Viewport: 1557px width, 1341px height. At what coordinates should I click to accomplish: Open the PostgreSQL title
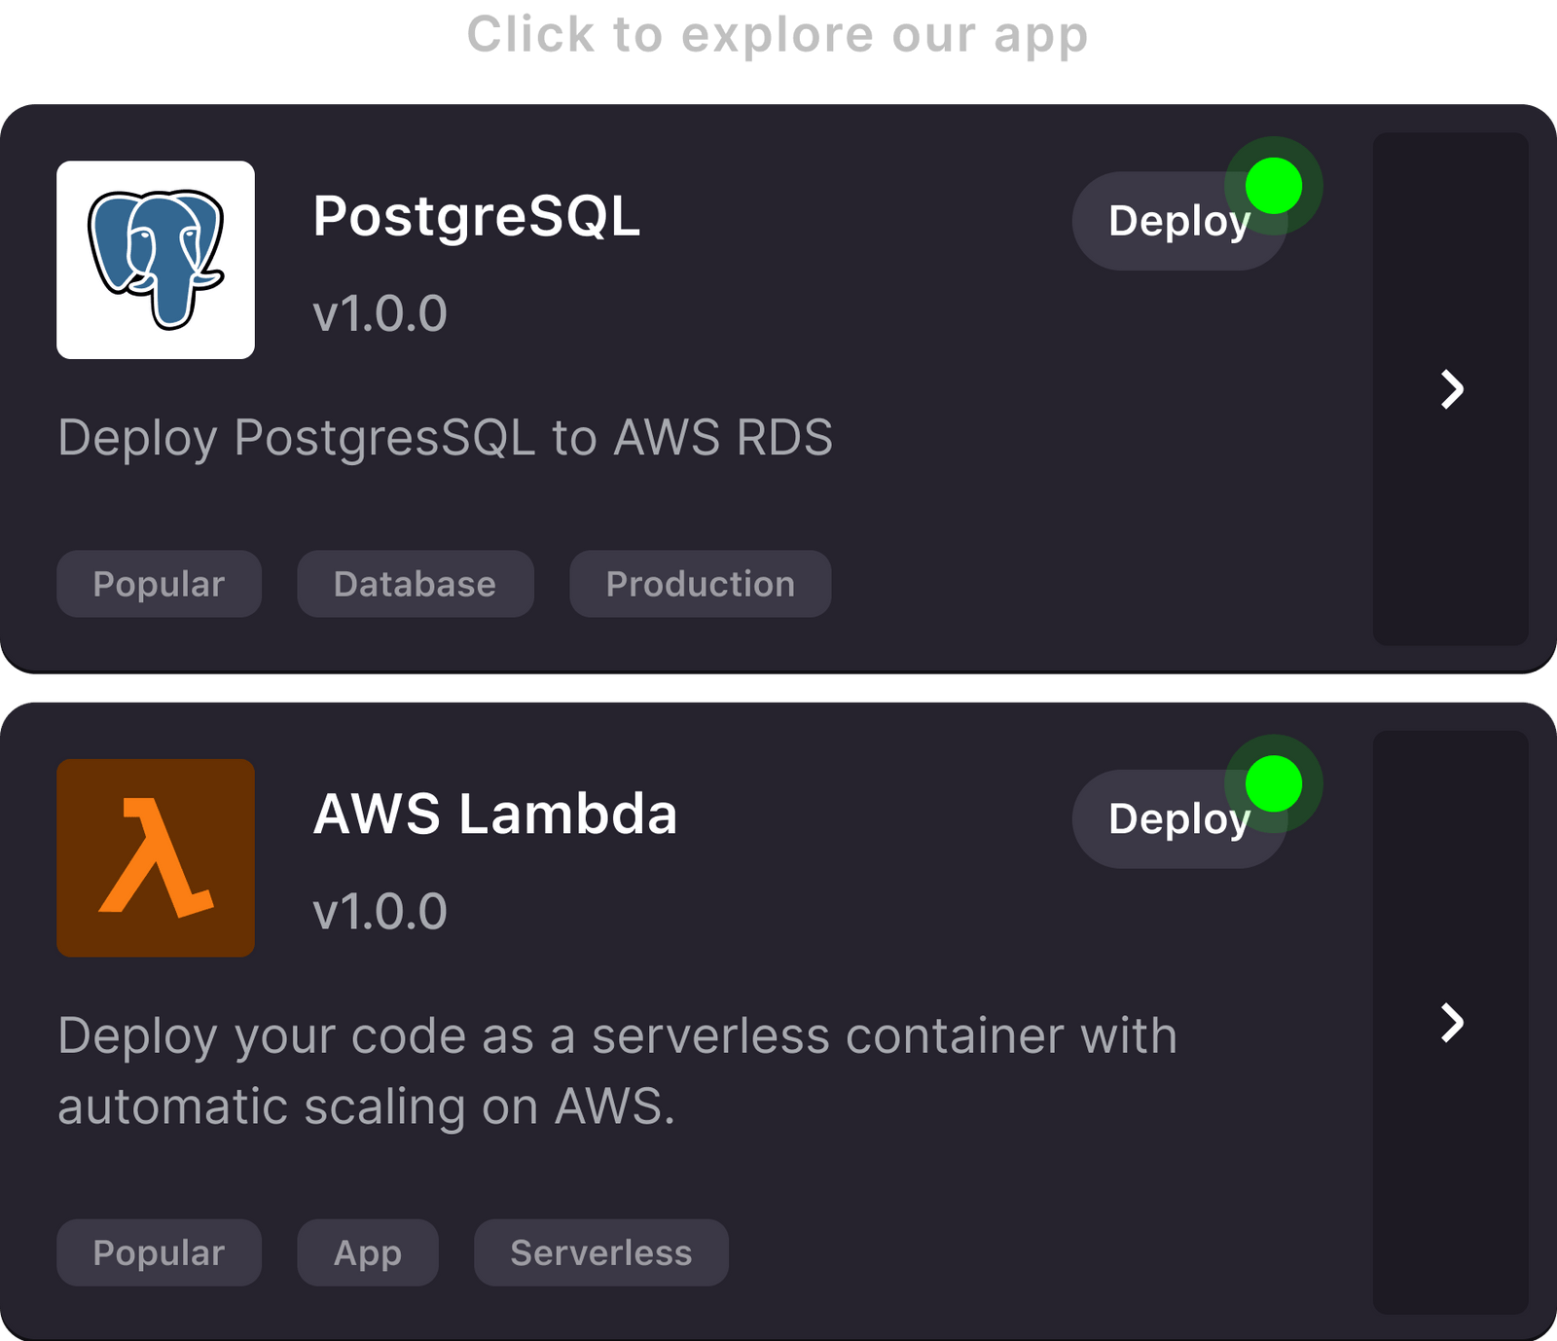[476, 216]
